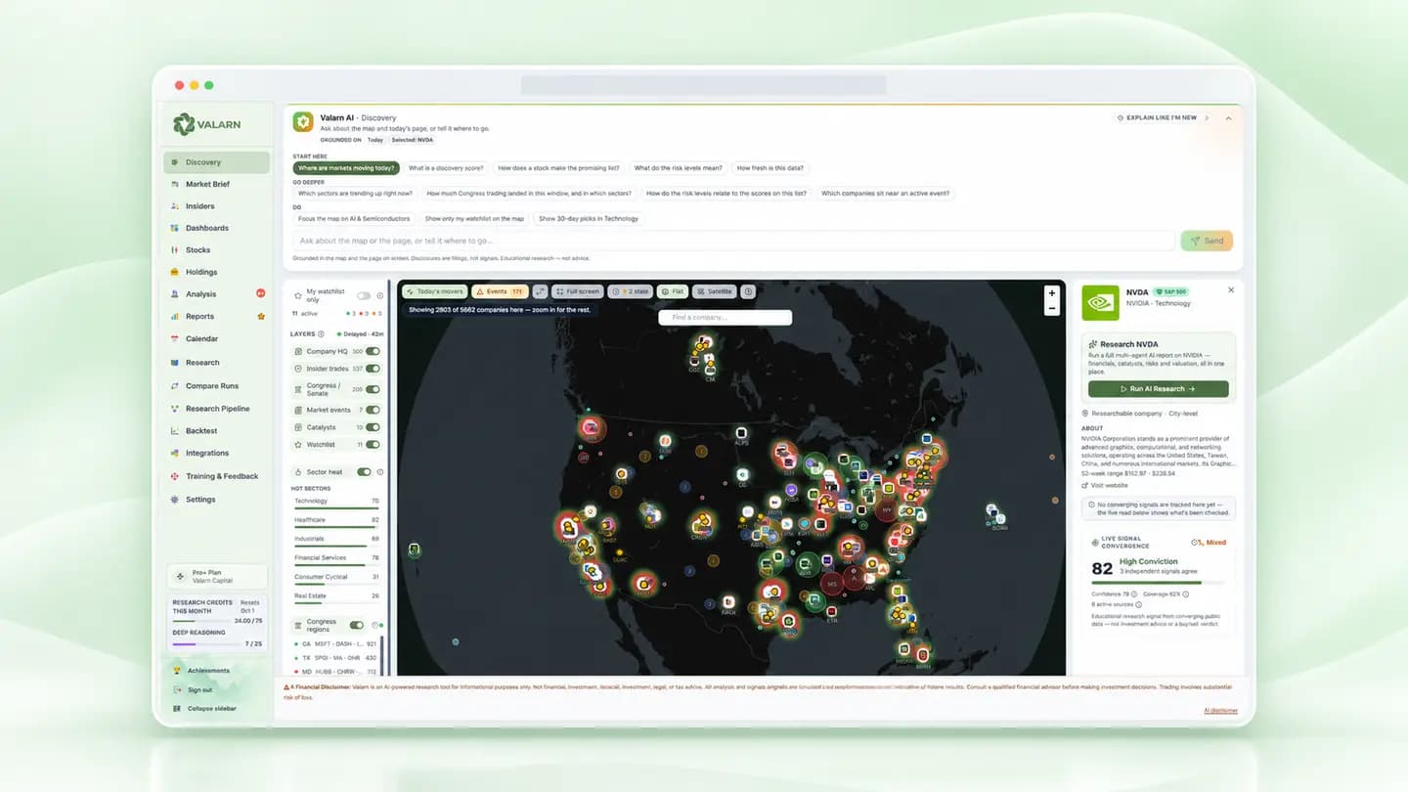The image size is (1408, 792).
Task: Click the info icon beside Sector heat
Action: pyautogui.click(x=379, y=472)
